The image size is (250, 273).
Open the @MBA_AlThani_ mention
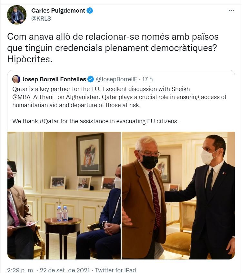point(34,97)
